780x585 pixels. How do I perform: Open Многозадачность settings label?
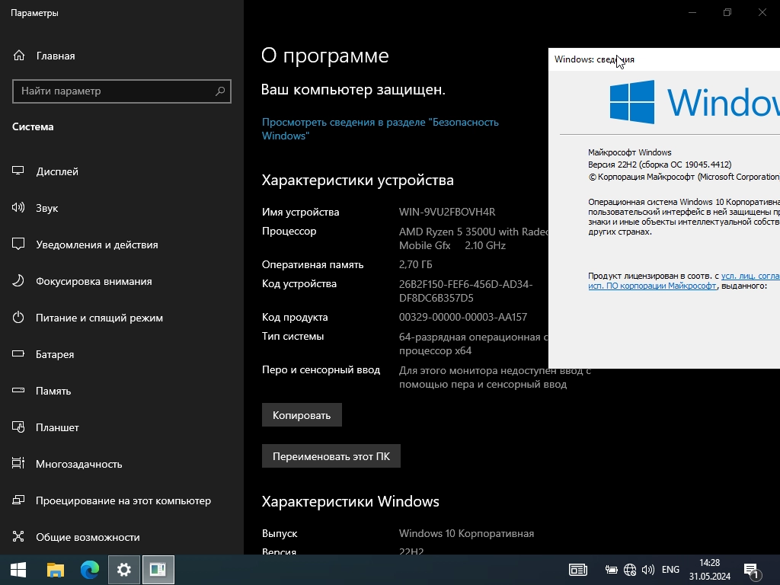[x=78, y=464]
